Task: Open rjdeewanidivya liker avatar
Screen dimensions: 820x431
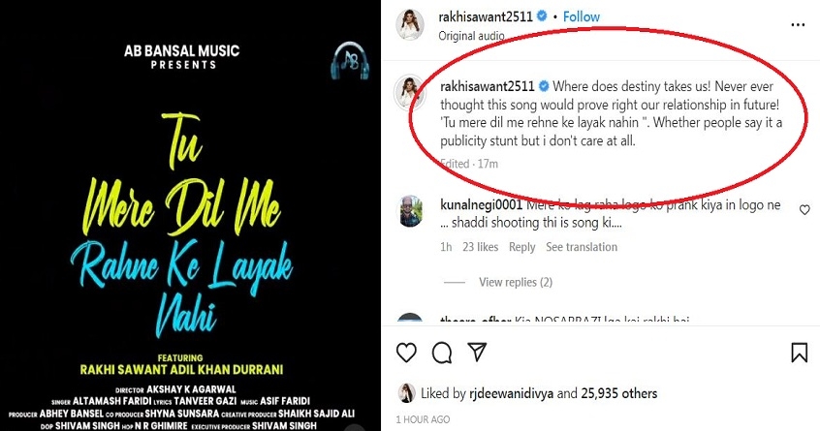Action: (407, 393)
